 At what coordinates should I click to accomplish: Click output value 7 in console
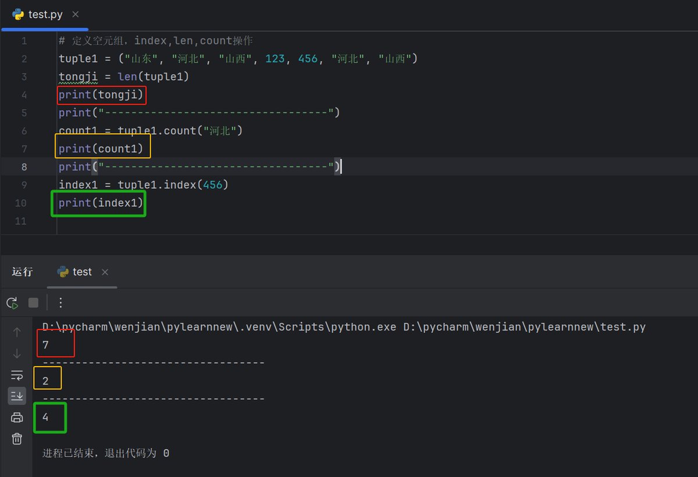point(45,345)
